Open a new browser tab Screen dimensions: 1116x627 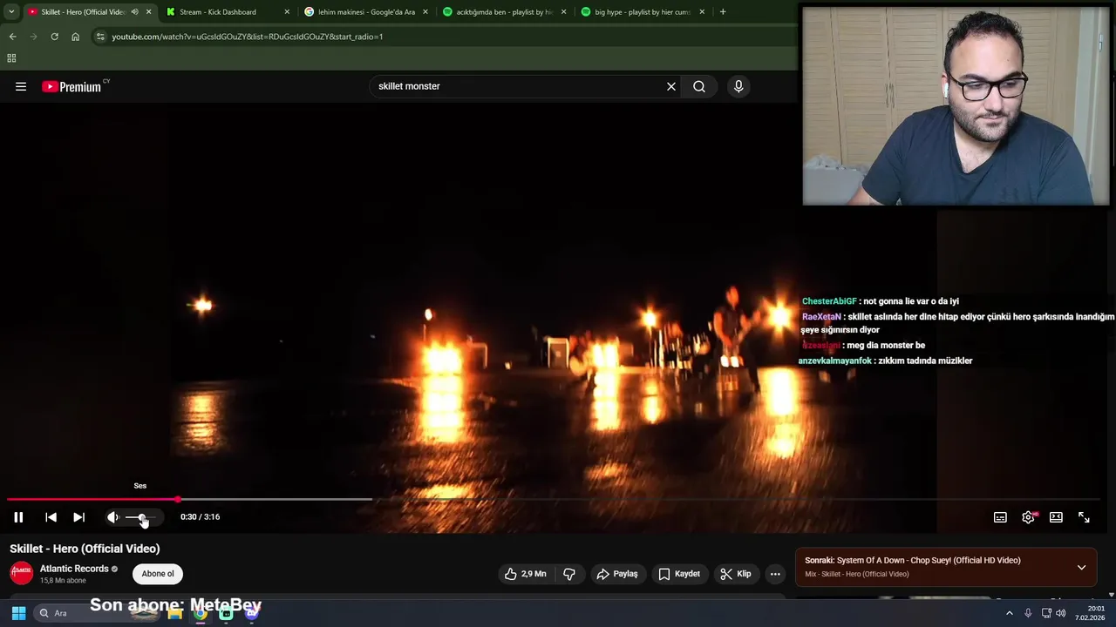pos(723,12)
